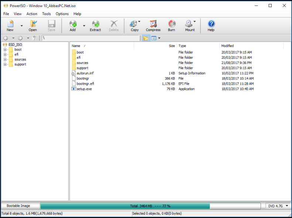Select the setup.exe file name

[84, 89]
